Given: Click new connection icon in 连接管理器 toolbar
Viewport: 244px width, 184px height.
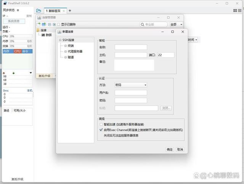Looking at the screenshot, I should (x=39, y=24).
